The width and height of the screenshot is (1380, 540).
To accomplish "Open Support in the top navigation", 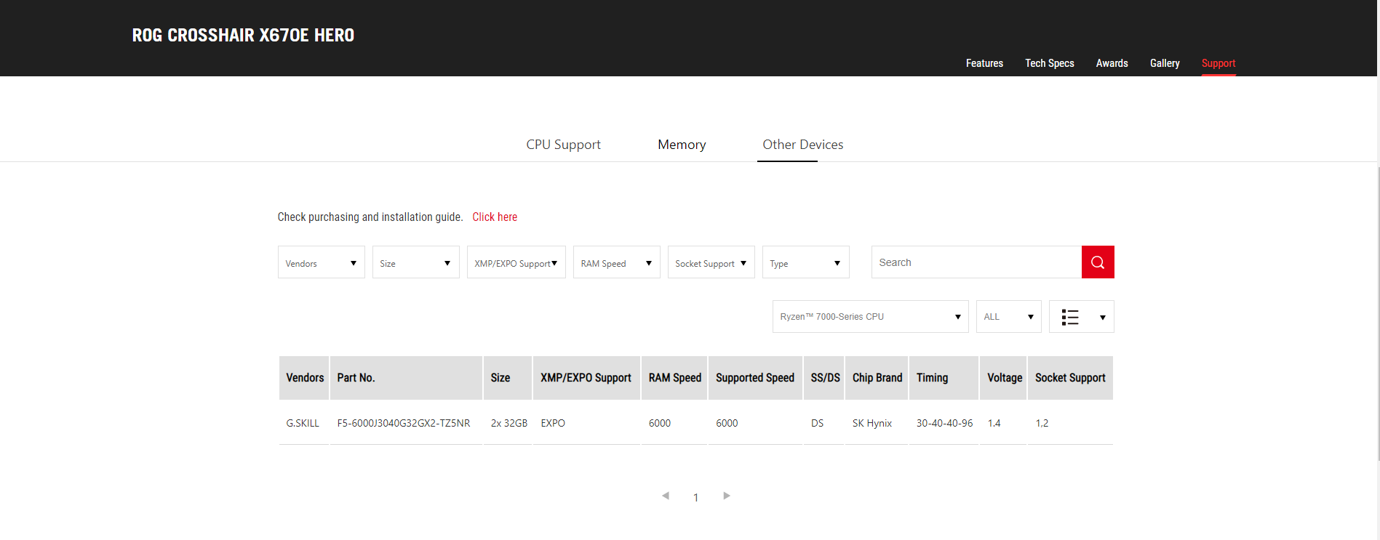I will pos(1219,63).
